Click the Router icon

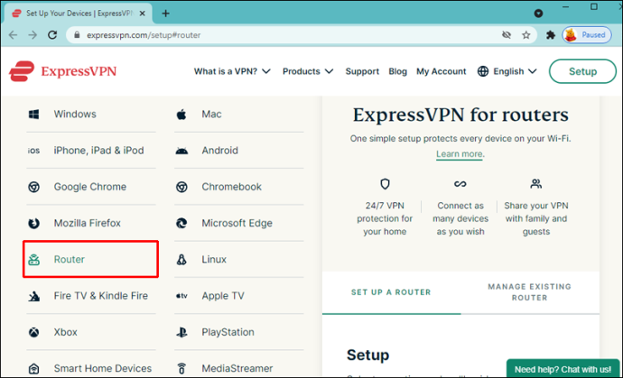[x=33, y=260]
